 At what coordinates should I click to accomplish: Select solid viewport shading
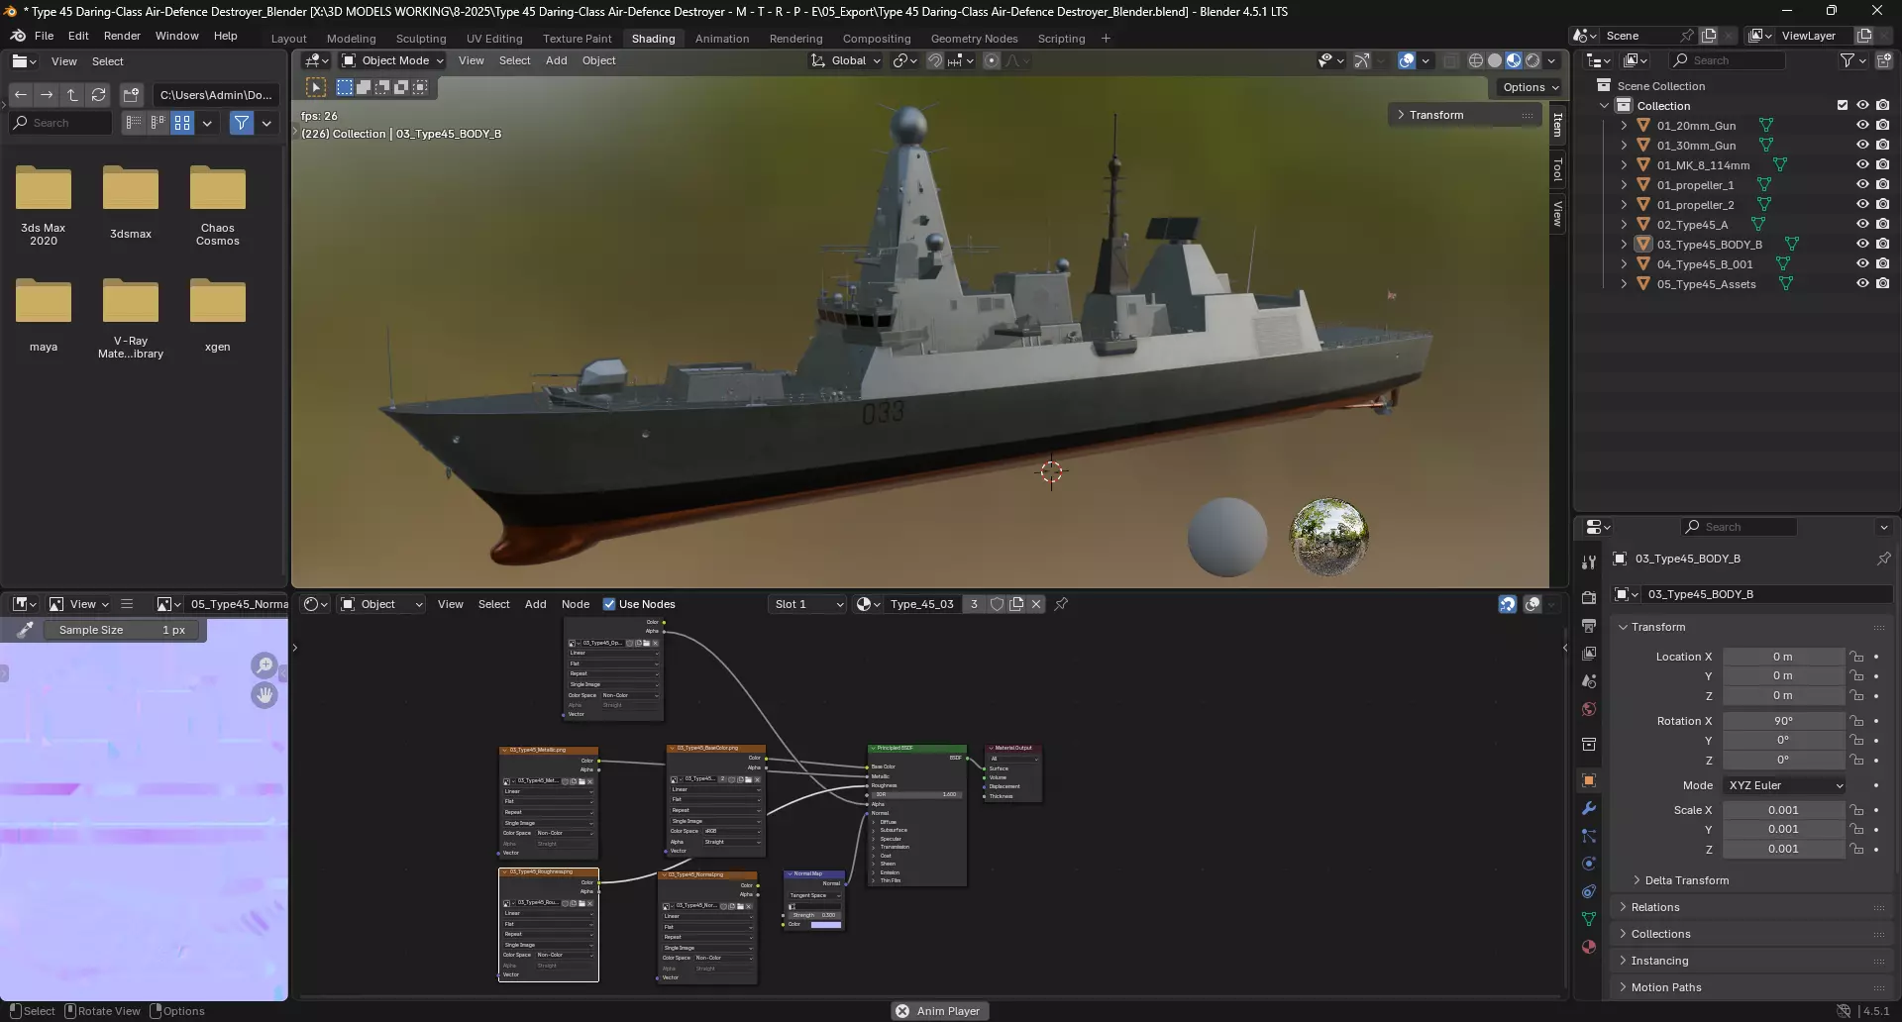click(x=1495, y=60)
